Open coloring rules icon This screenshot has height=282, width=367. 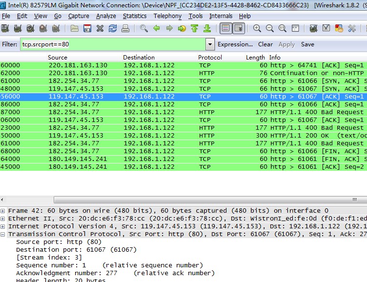[x=339, y=29]
